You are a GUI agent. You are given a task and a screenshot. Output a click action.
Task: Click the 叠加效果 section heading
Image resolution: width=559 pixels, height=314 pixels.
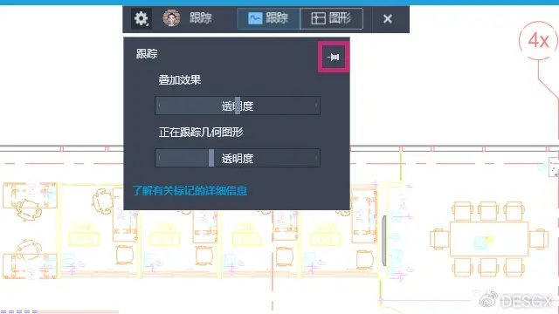click(180, 79)
